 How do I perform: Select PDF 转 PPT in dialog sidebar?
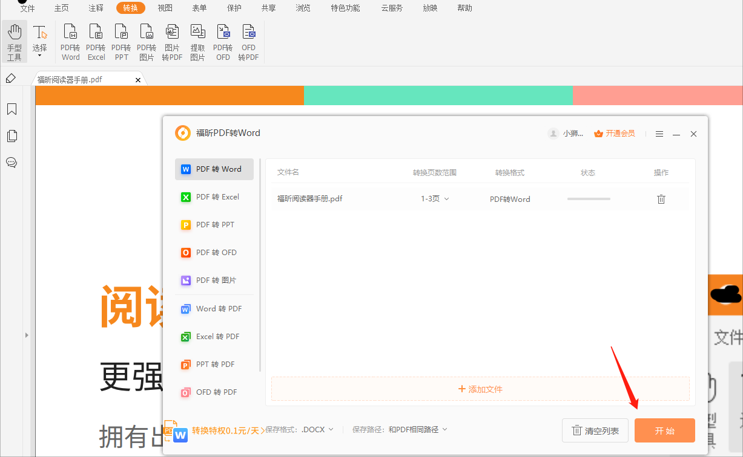[x=214, y=224]
